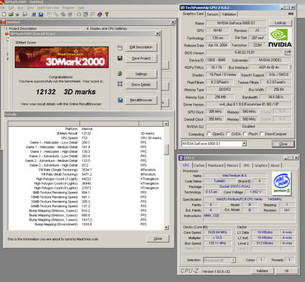Viewport: 305px width, 282px height.
Task: Switch to the SPD tab in CPU-Z
Action: [246, 166]
